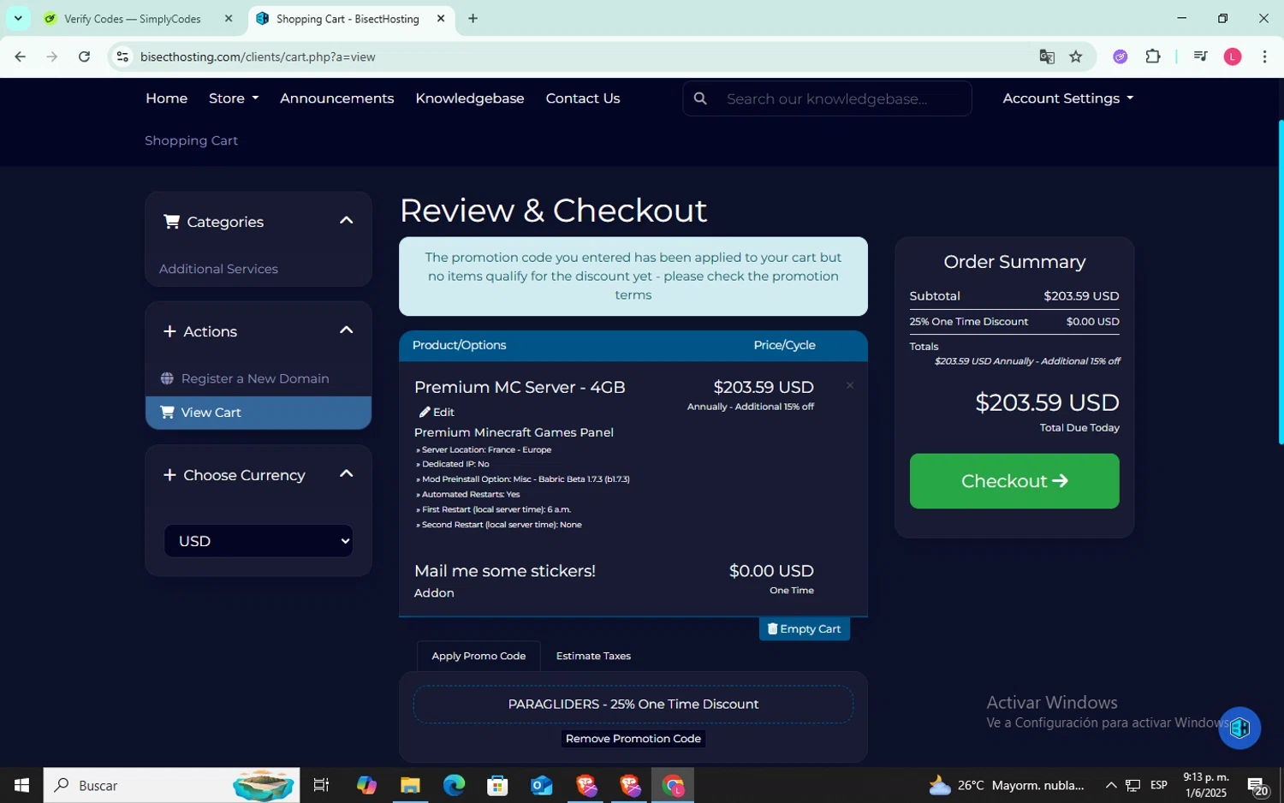Open Chrome three-dot menu

[x=1264, y=57]
